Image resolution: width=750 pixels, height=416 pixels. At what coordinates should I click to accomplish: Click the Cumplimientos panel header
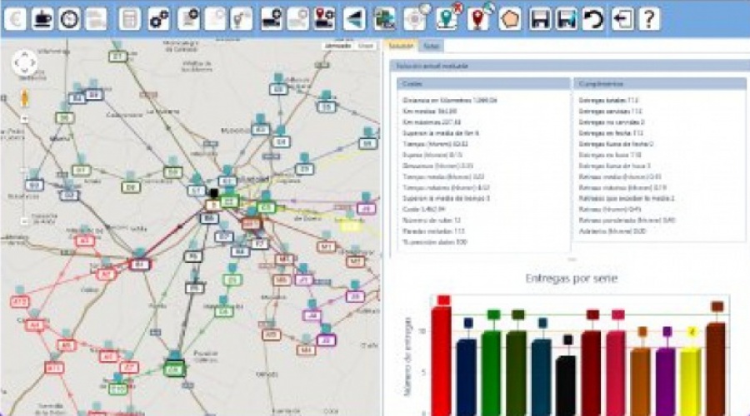[x=660, y=83]
